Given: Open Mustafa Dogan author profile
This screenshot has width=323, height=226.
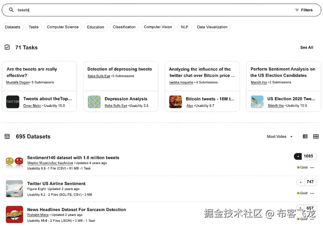Looking at the screenshot, I should point(18,82).
